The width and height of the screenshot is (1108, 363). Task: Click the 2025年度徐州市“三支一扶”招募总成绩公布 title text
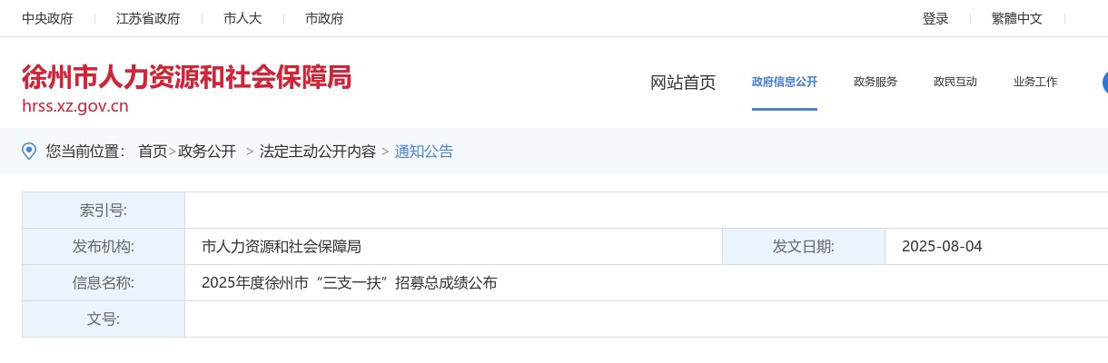[x=350, y=283]
